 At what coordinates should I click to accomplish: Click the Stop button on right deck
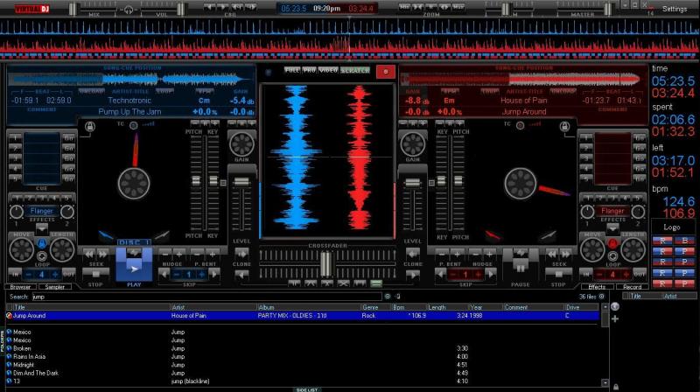click(558, 273)
